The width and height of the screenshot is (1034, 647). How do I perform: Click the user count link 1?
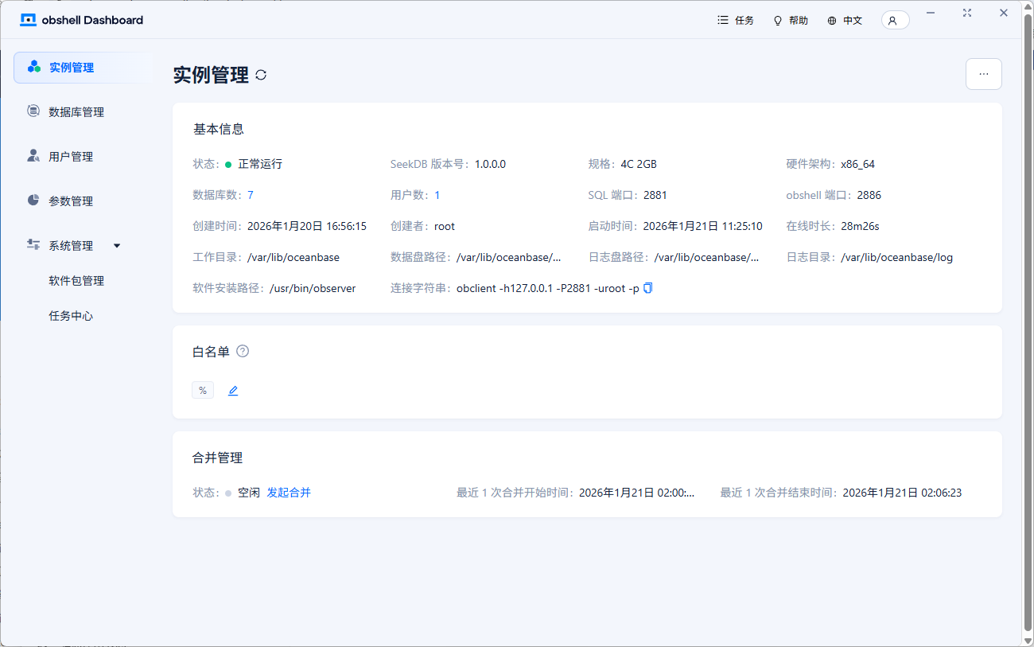437,195
